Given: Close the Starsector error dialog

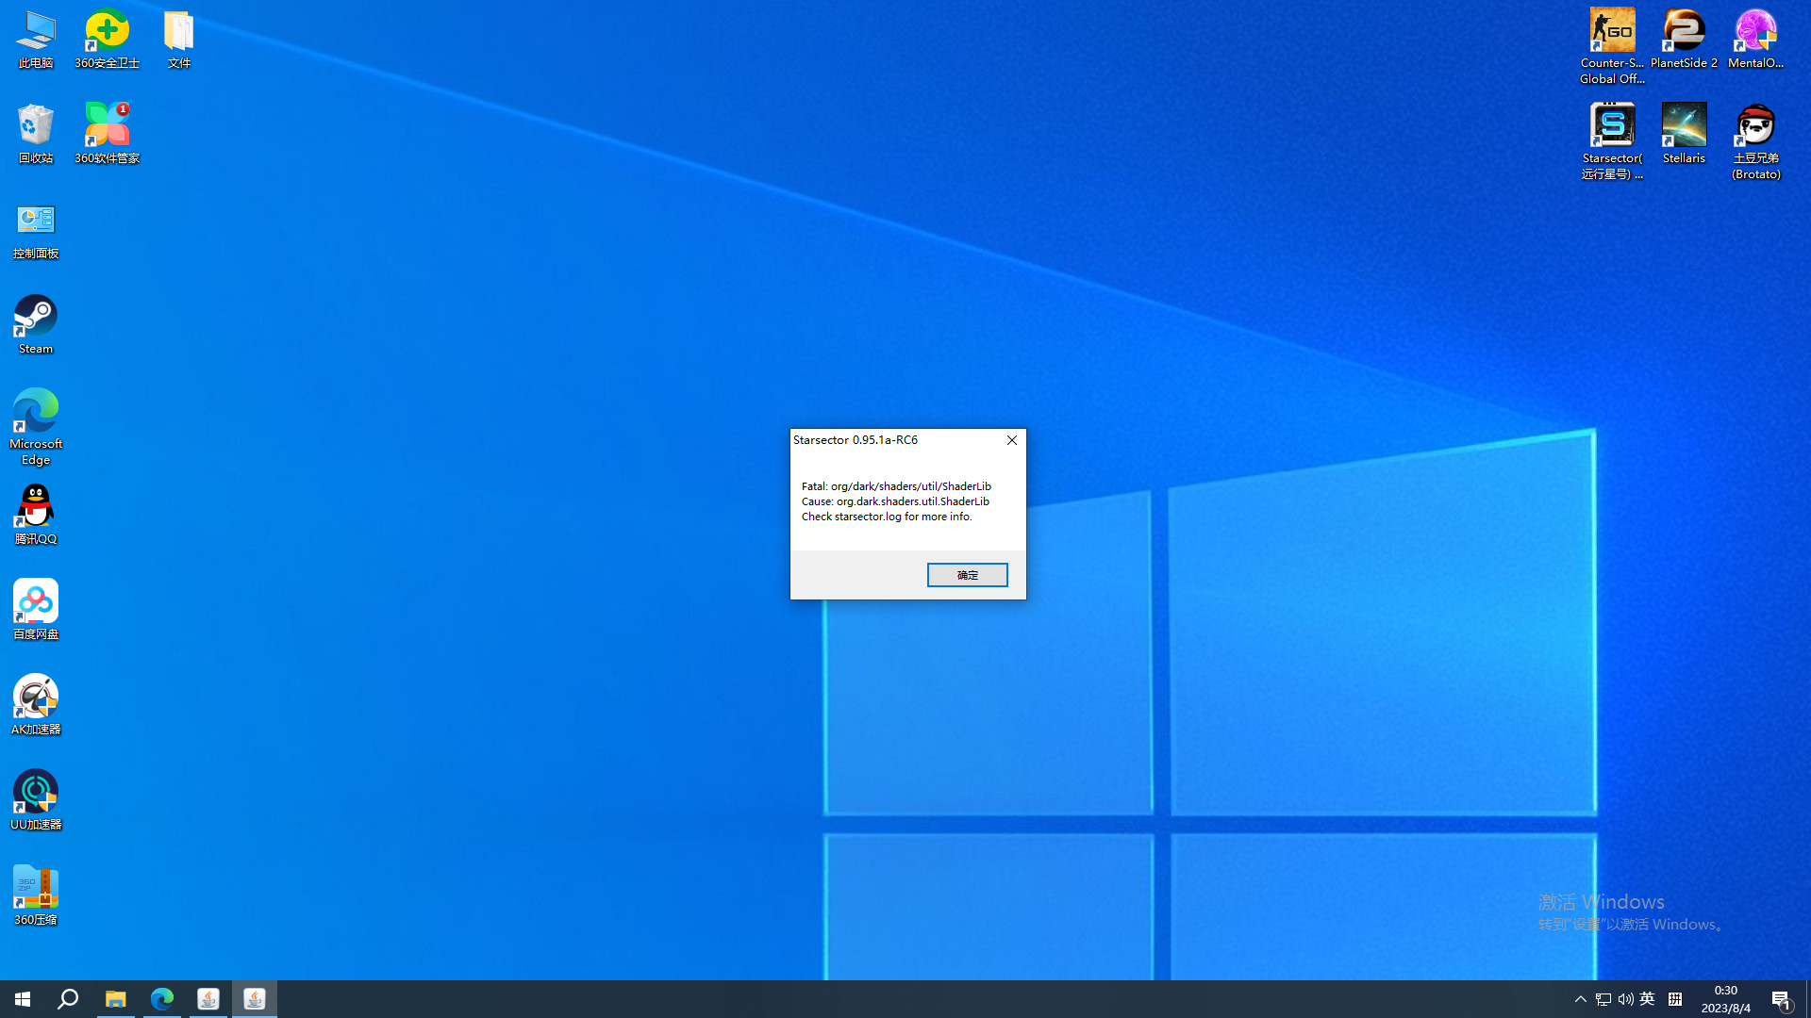Looking at the screenshot, I should point(1011,440).
